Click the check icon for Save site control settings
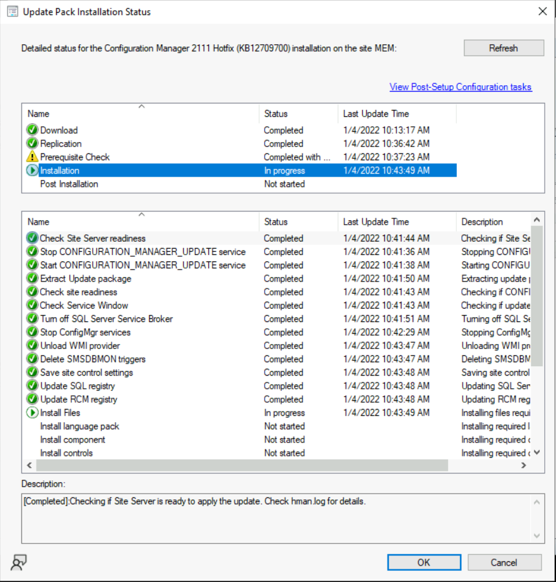556x582 pixels. coord(32,372)
